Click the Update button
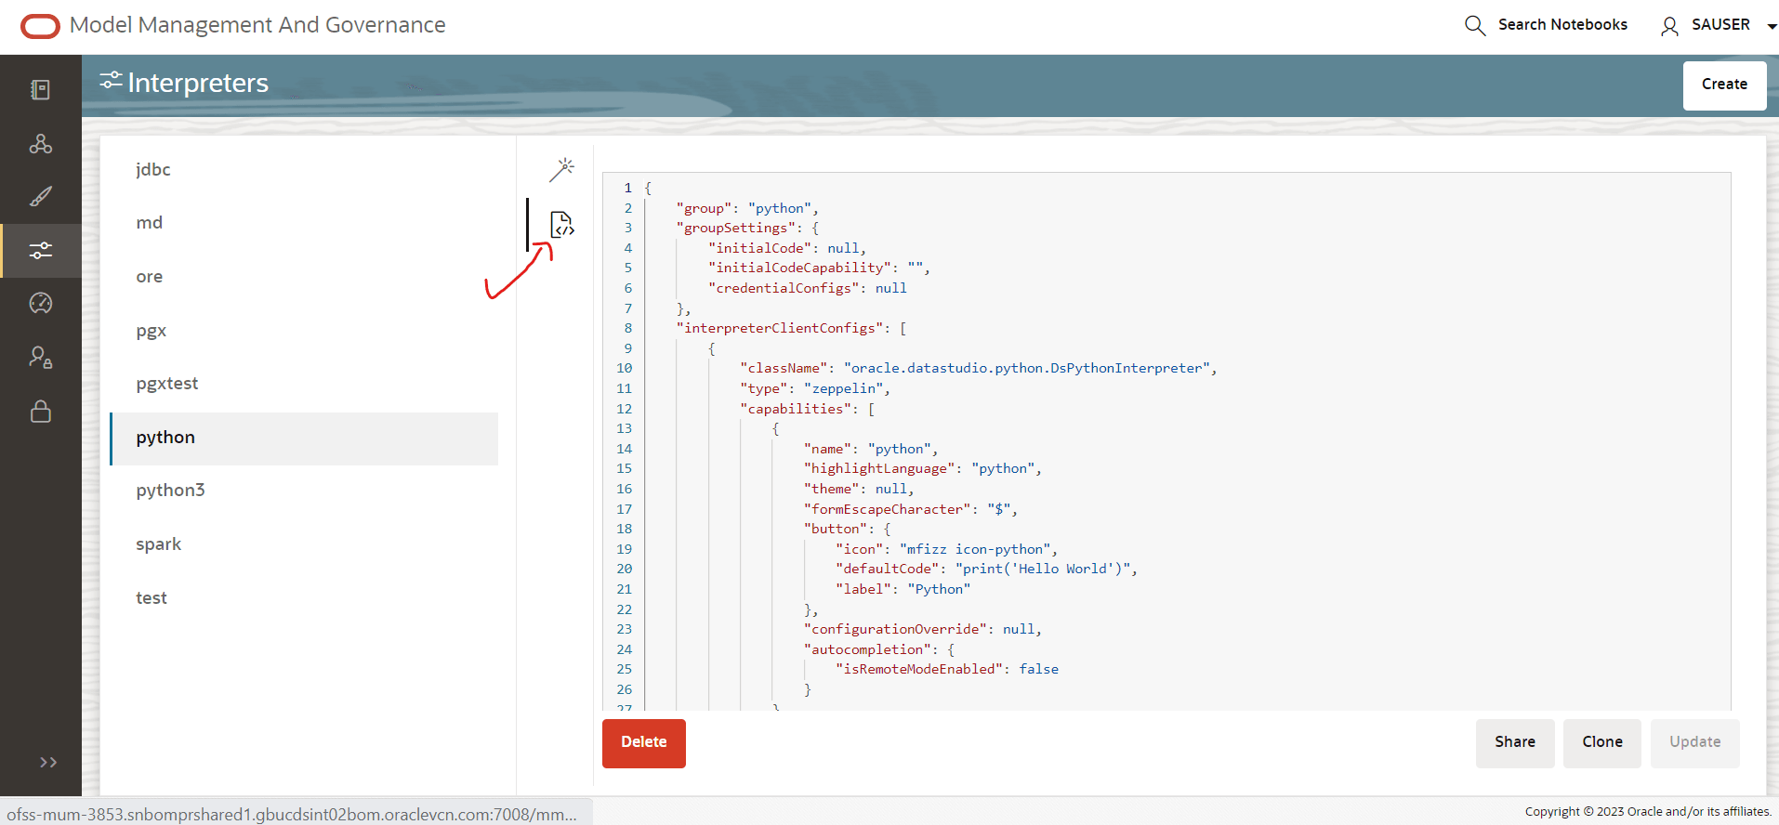This screenshot has height=825, width=1779. (1694, 742)
